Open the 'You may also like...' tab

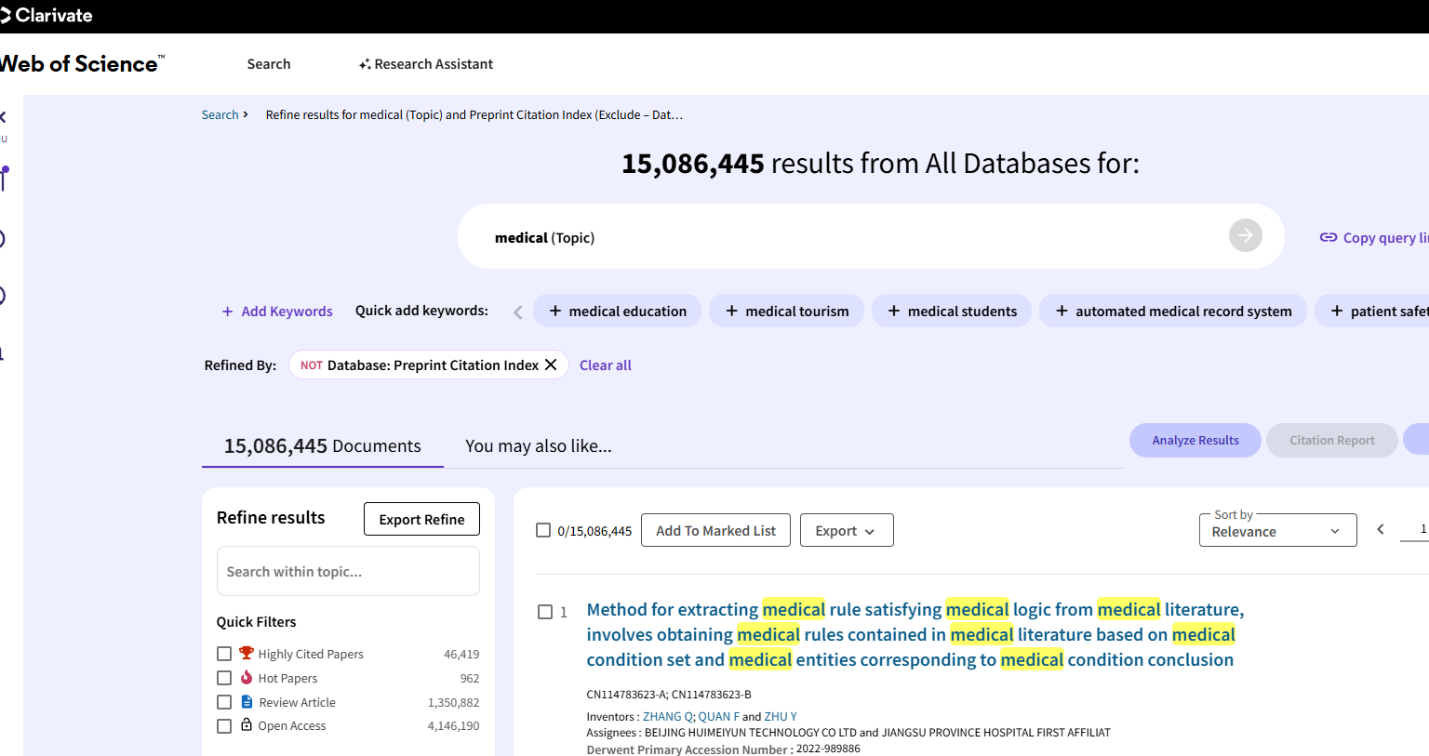(x=538, y=445)
